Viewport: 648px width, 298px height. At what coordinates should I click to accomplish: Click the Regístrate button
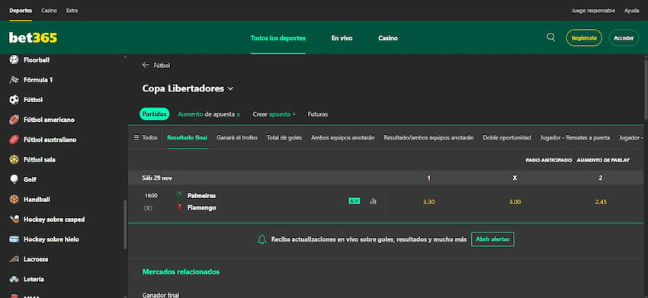pos(584,37)
